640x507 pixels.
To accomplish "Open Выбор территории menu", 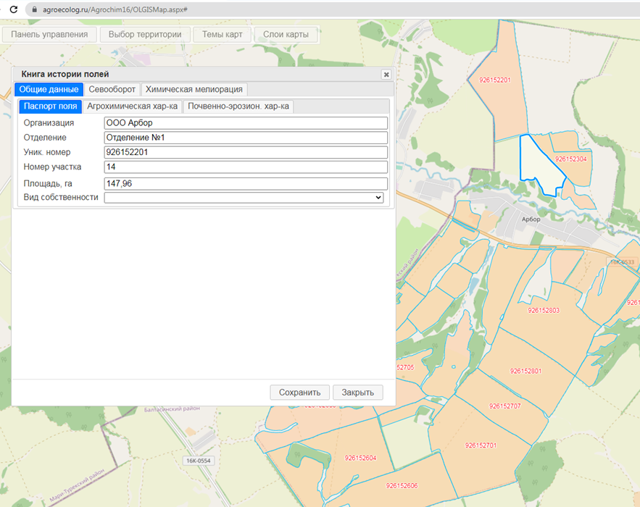I will click(145, 34).
